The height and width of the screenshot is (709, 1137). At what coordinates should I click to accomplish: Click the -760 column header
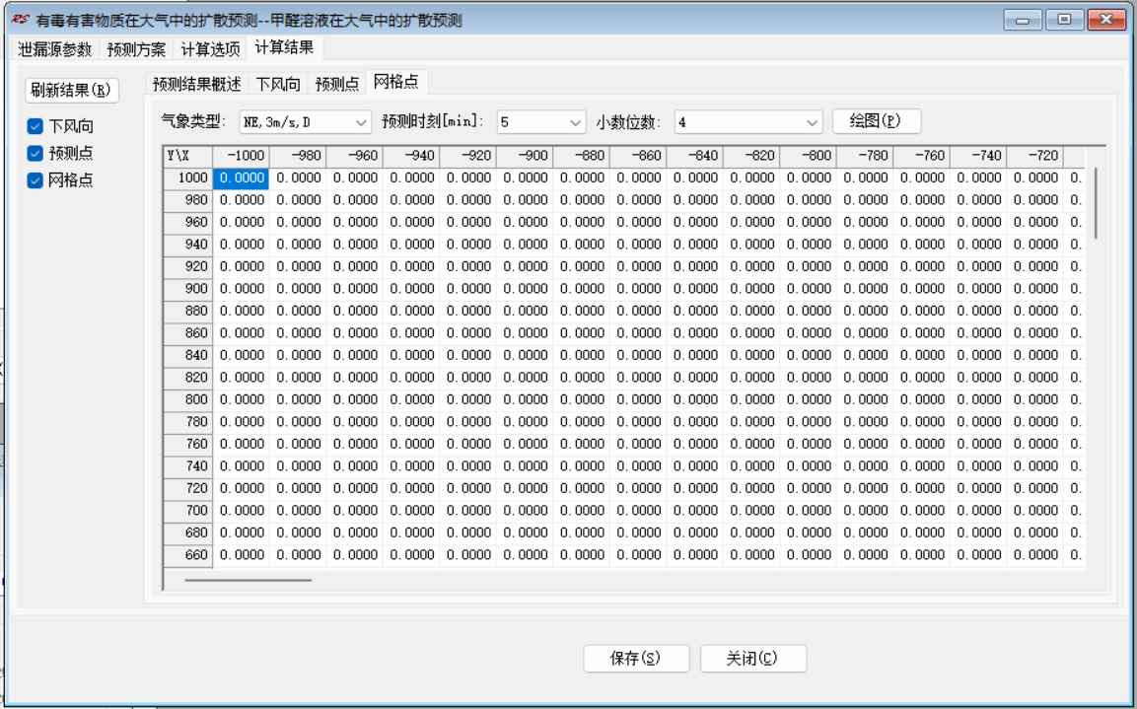click(922, 156)
